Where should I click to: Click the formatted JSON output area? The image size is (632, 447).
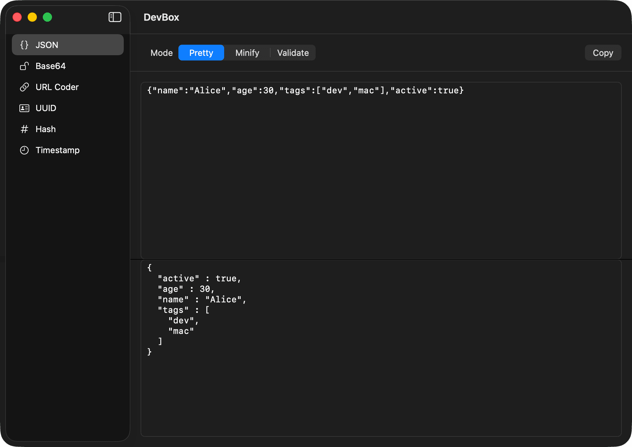point(381,348)
